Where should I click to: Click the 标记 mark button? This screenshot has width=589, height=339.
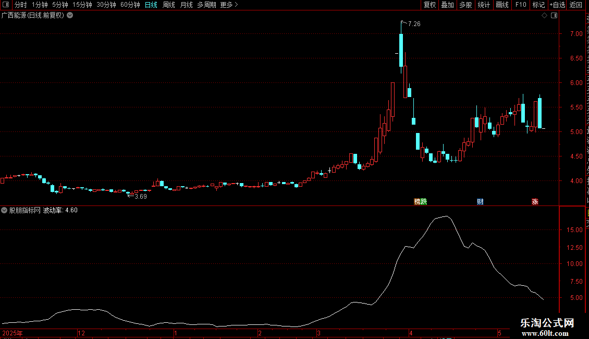click(x=538, y=5)
